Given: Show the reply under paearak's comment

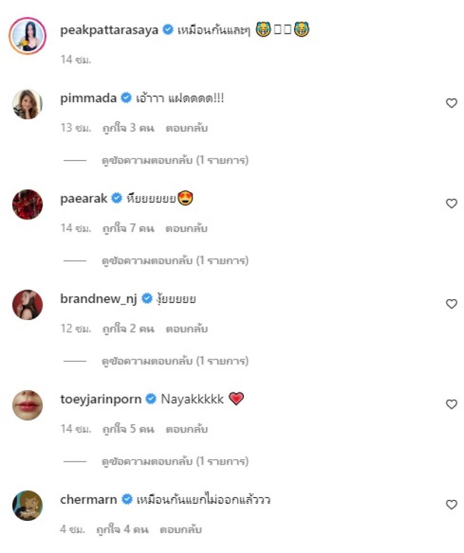Looking at the screenshot, I should pyautogui.click(x=175, y=261).
